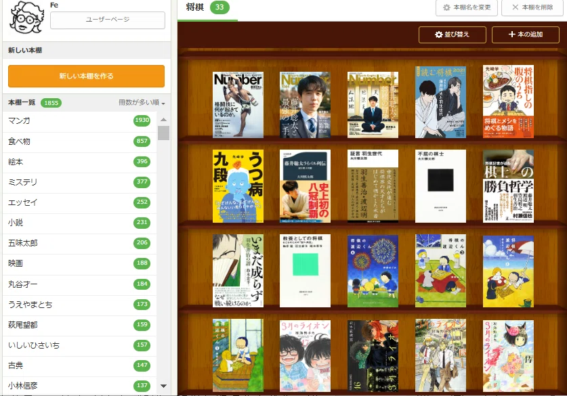Click the 本の追加 add book button

click(526, 35)
